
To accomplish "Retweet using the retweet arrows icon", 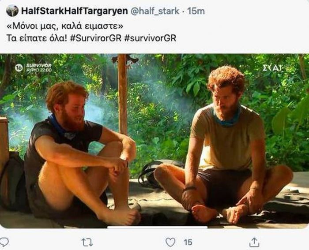I will click(x=87, y=243).
